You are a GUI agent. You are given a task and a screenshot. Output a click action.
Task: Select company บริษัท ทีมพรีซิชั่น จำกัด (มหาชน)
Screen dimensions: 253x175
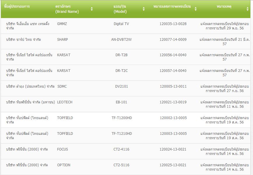(31, 102)
